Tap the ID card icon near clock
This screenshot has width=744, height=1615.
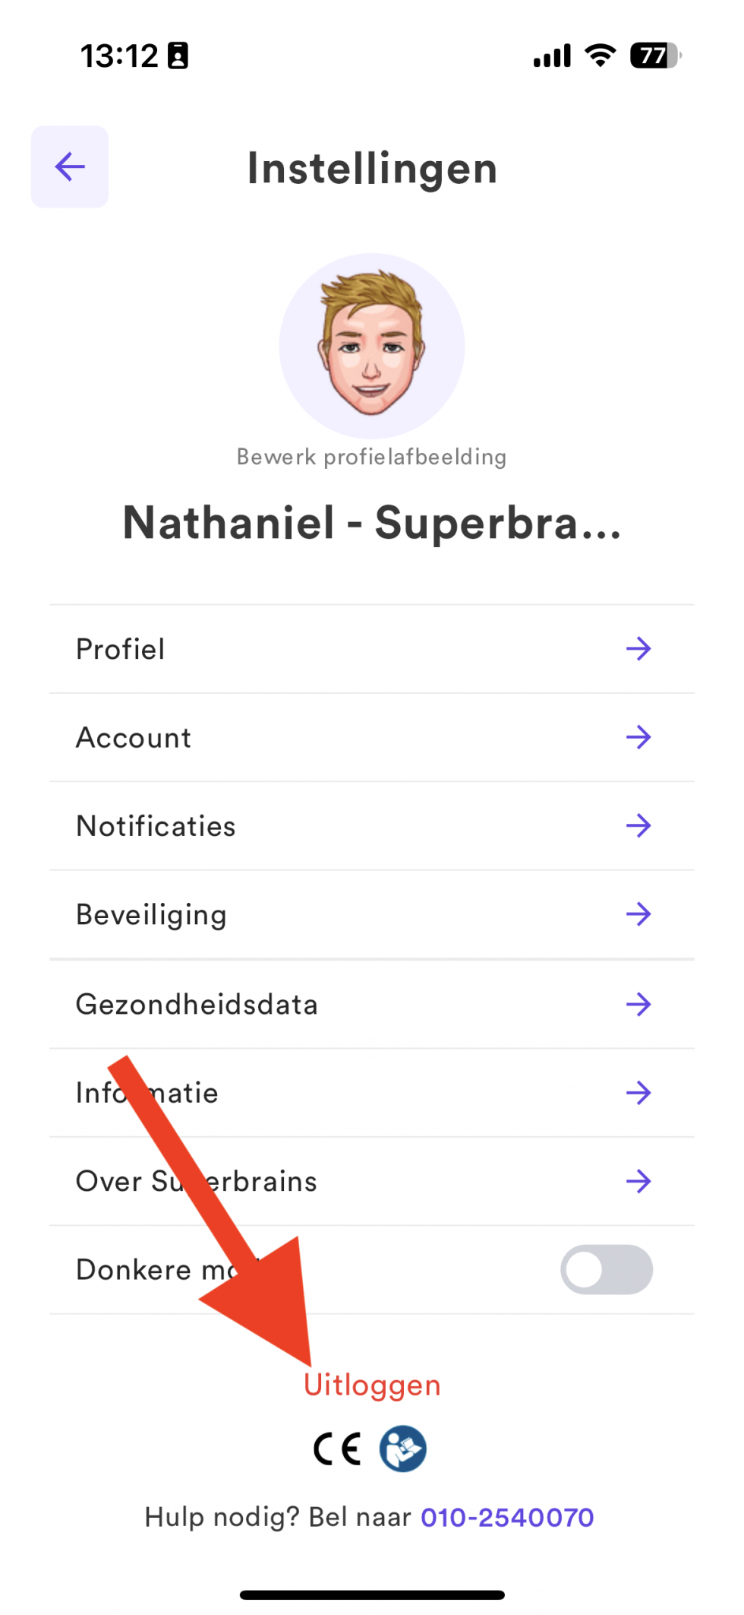178,56
